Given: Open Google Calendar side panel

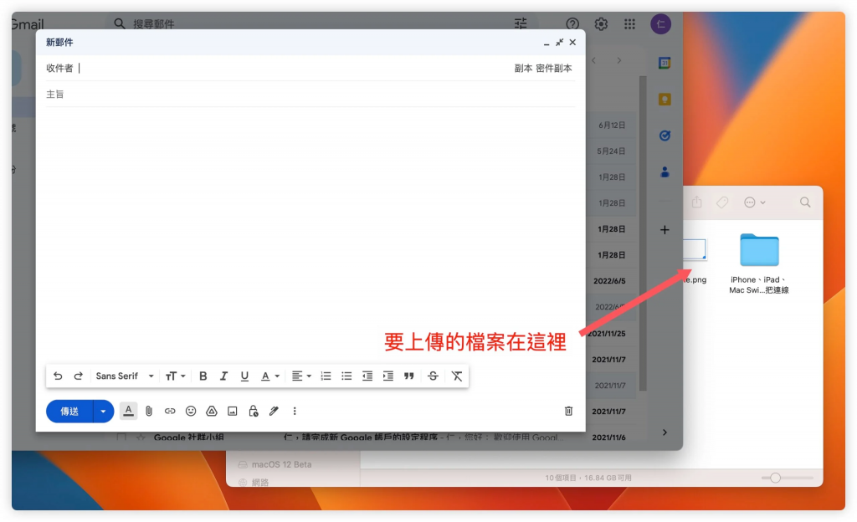Looking at the screenshot, I should [665, 63].
